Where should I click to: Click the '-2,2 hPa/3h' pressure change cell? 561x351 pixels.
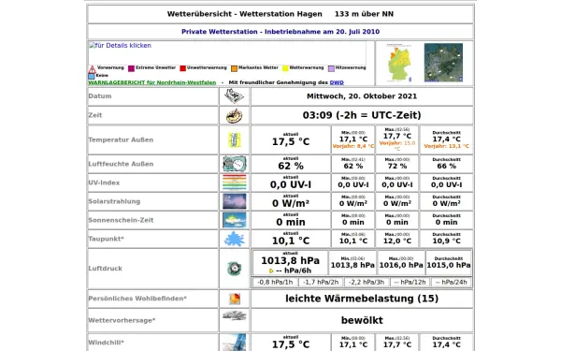click(367, 283)
